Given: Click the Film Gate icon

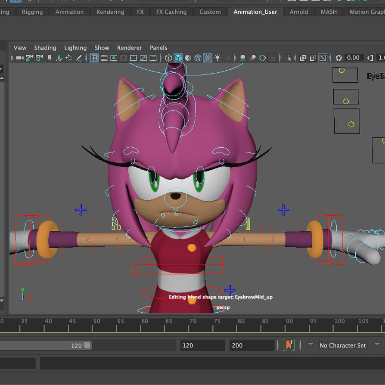Looking at the screenshot, I should pos(104,57).
